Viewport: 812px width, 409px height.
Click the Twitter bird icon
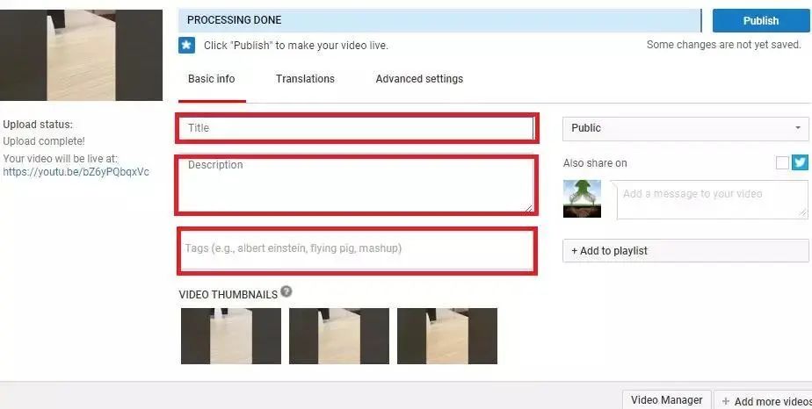pyautogui.click(x=800, y=162)
